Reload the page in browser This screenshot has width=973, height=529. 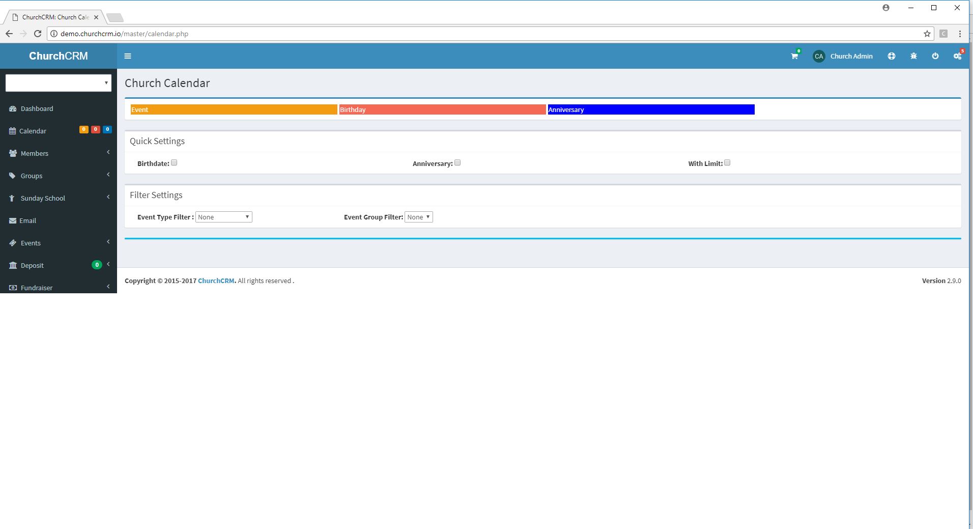(x=37, y=34)
